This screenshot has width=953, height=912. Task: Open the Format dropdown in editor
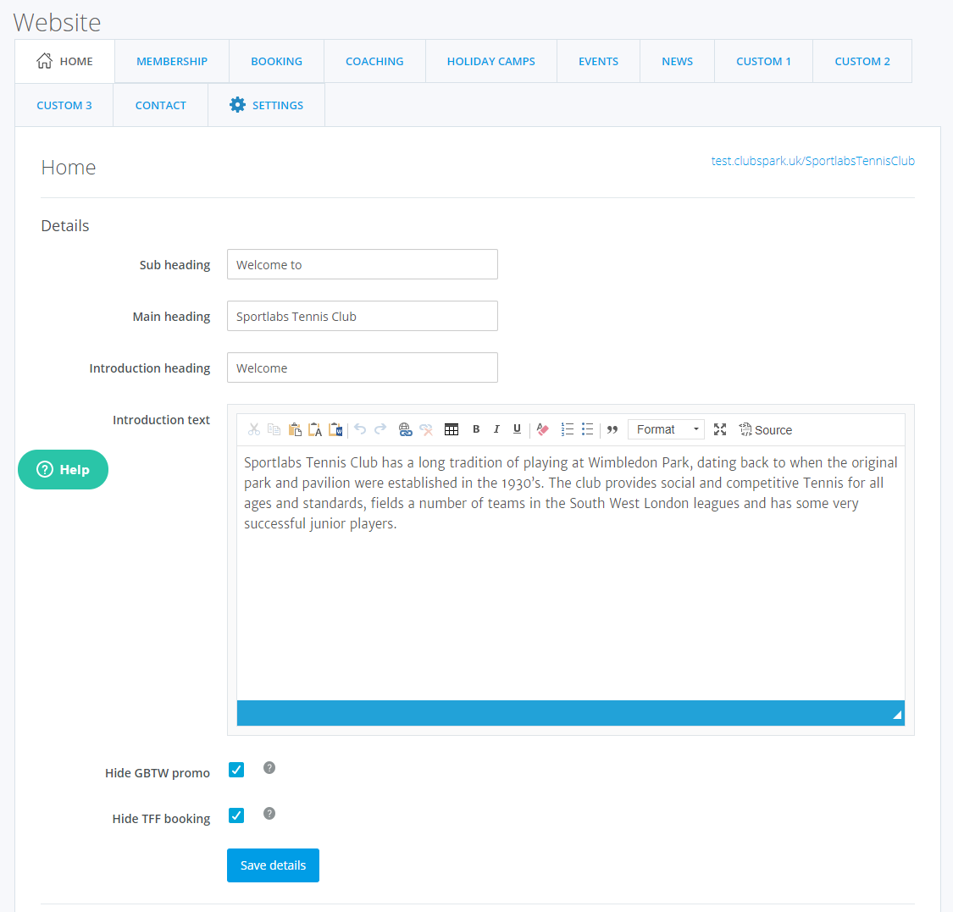pyautogui.click(x=666, y=429)
